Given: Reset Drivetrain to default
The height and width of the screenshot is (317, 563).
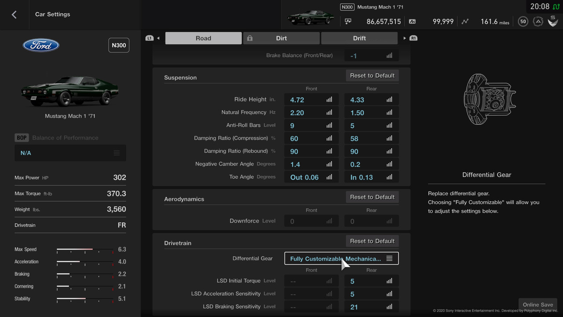Looking at the screenshot, I should pos(372,241).
